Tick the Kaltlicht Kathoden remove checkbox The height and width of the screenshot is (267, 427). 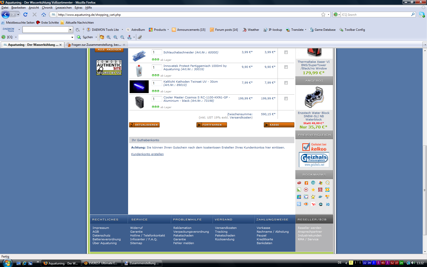click(286, 83)
